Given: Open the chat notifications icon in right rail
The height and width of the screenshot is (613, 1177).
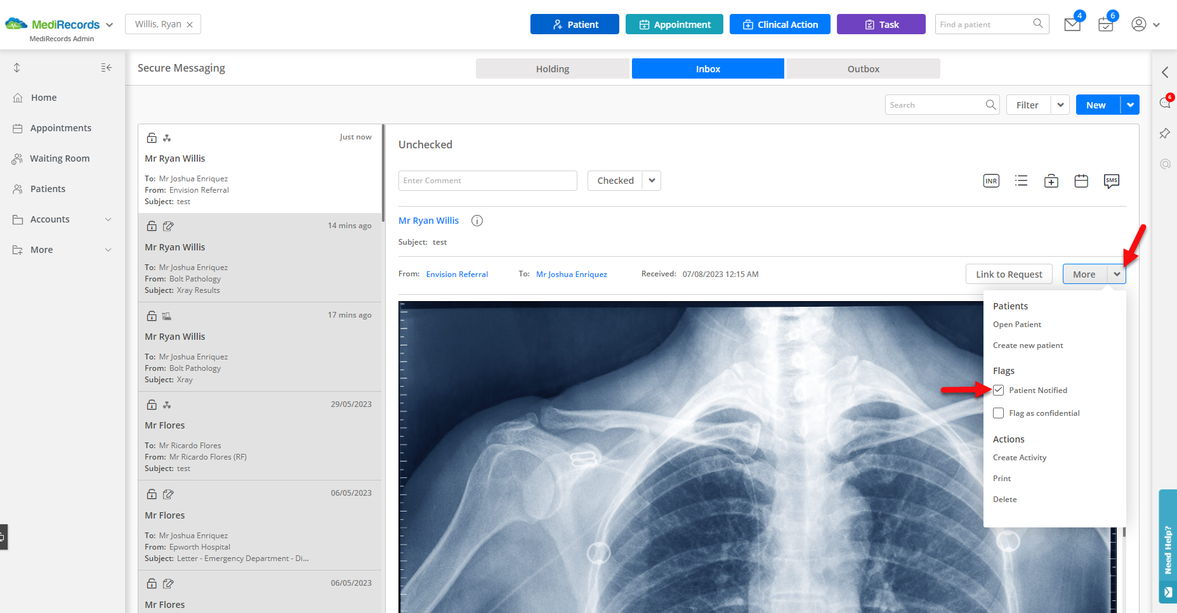Looking at the screenshot, I should 1165,103.
